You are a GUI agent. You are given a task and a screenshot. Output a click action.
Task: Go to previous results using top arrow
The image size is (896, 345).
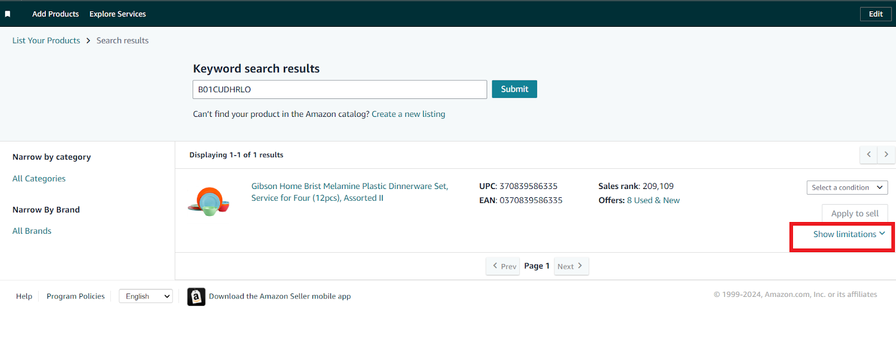[869, 154]
